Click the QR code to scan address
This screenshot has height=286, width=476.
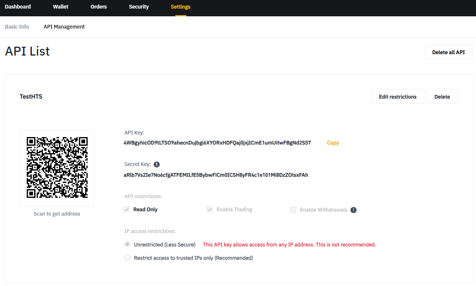[x=56, y=168]
